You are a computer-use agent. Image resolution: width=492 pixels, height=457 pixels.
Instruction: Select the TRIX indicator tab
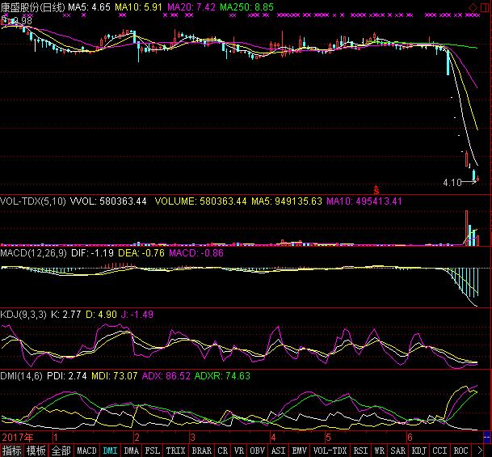[x=175, y=451]
